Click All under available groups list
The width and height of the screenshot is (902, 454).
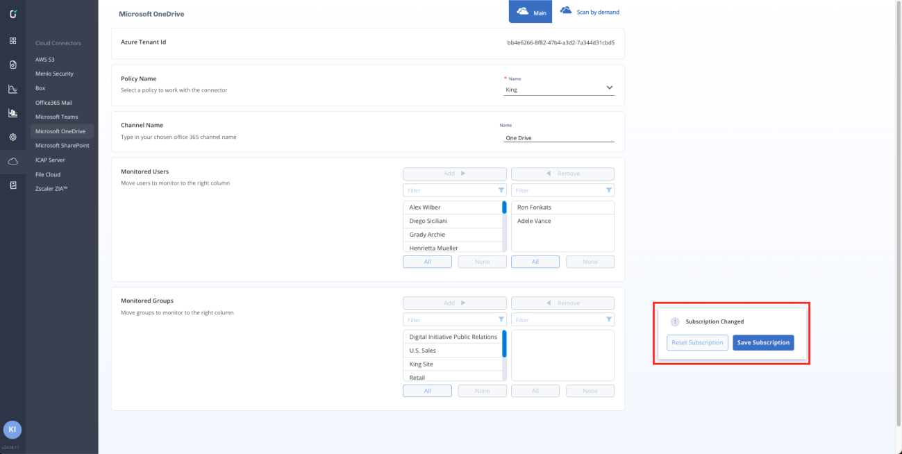click(427, 391)
